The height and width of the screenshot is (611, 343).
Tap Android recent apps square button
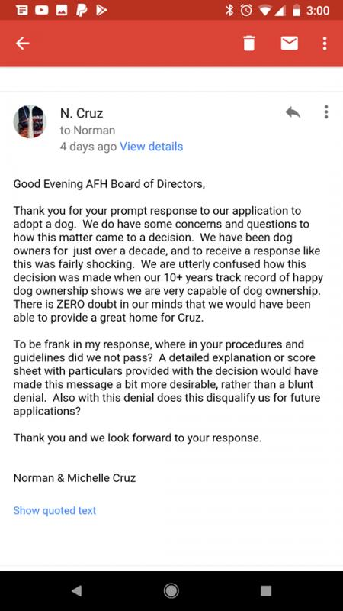(x=265, y=591)
